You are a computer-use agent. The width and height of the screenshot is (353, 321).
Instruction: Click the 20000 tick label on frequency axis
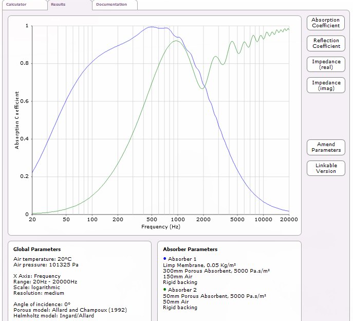tap(289, 219)
